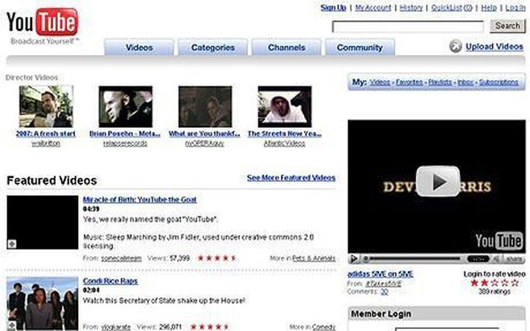Open Favorites in the My bar

click(410, 82)
